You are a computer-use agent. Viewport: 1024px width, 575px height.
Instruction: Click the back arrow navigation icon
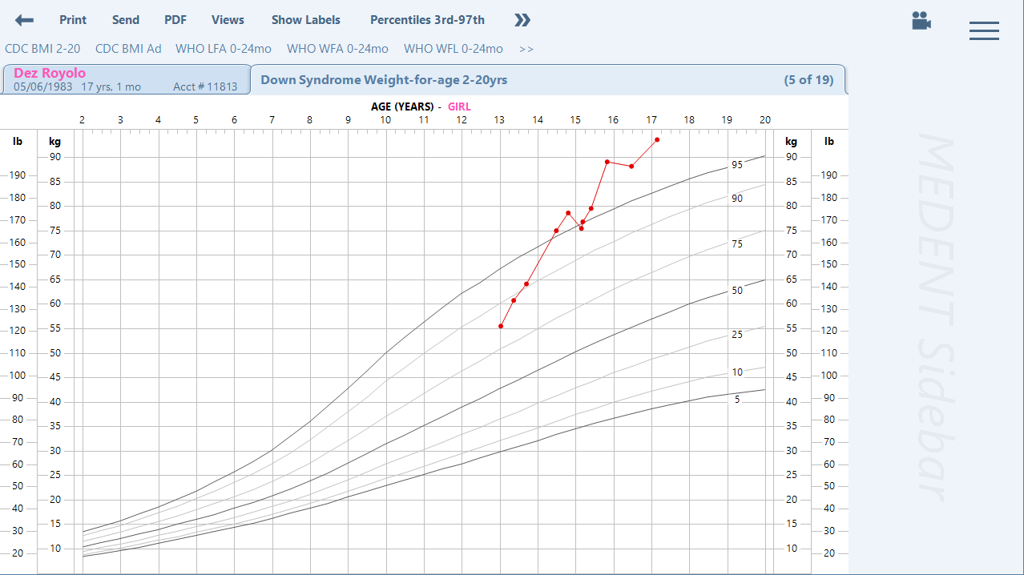(x=23, y=19)
